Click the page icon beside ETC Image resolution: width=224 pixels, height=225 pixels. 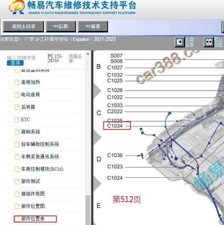17,120
